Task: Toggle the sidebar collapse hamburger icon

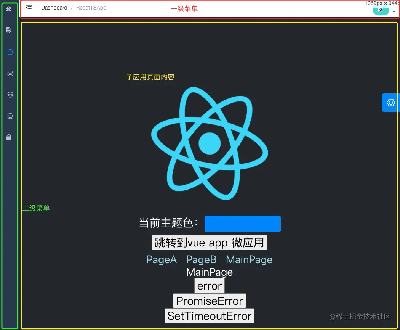Action: point(29,8)
